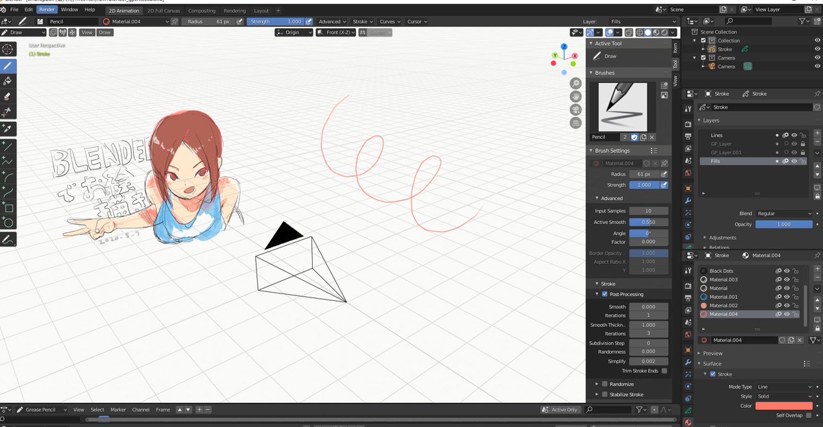
Task: Select the Erase tool
Action: tap(8, 97)
